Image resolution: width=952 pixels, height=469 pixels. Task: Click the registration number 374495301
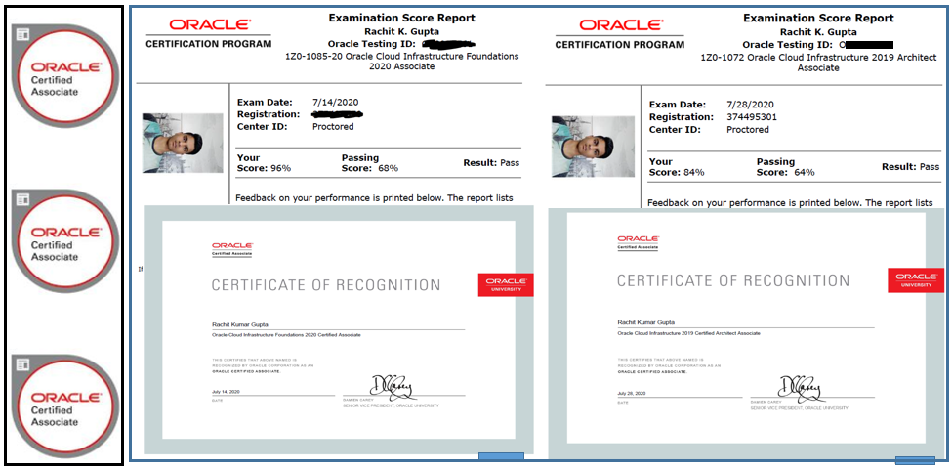pos(752,117)
